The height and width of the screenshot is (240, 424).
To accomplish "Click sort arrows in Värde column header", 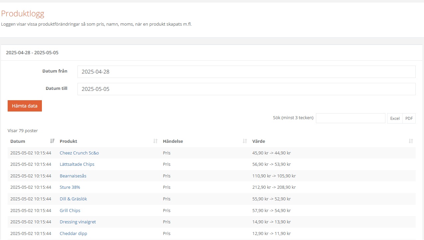I will point(411,141).
